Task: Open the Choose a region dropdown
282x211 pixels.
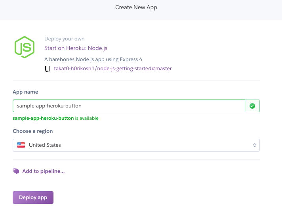Action: (136, 145)
